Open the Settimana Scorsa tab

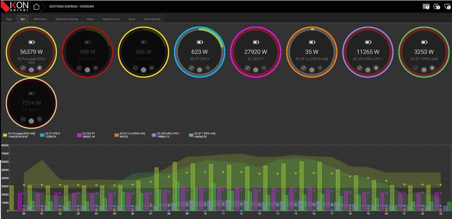tap(66, 19)
